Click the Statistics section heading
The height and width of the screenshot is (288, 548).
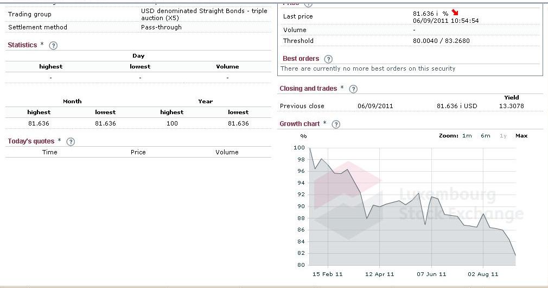pyautogui.click(x=22, y=45)
